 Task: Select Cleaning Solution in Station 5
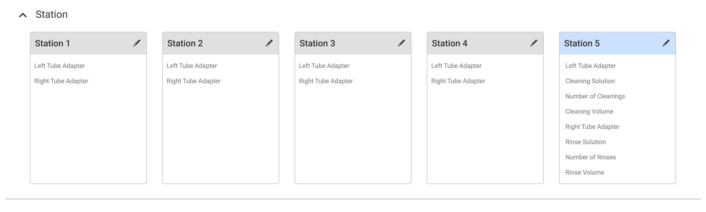(x=590, y=81)
